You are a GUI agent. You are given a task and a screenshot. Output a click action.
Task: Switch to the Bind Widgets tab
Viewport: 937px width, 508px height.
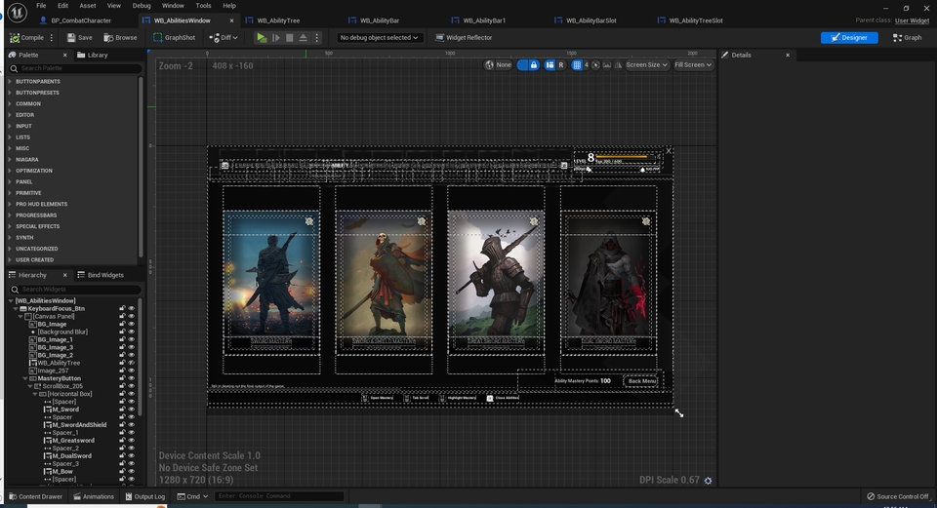(101, 275)
